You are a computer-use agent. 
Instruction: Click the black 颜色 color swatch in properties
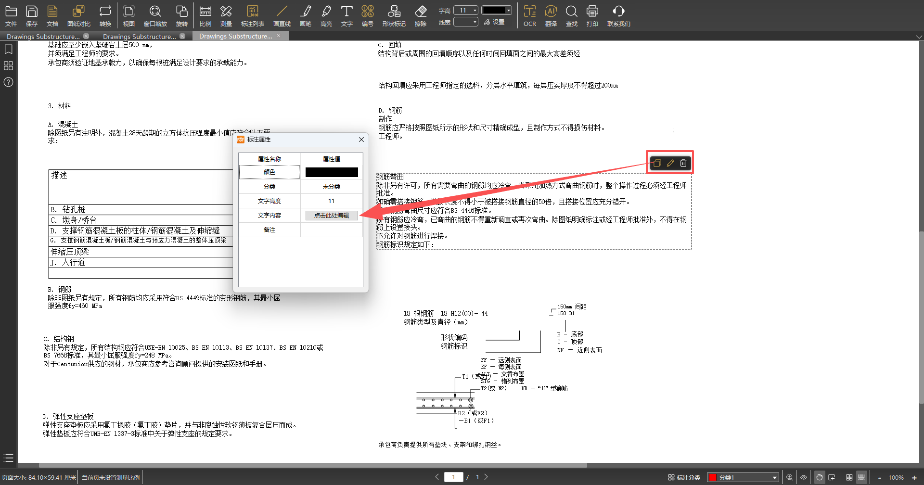(332, 172)
